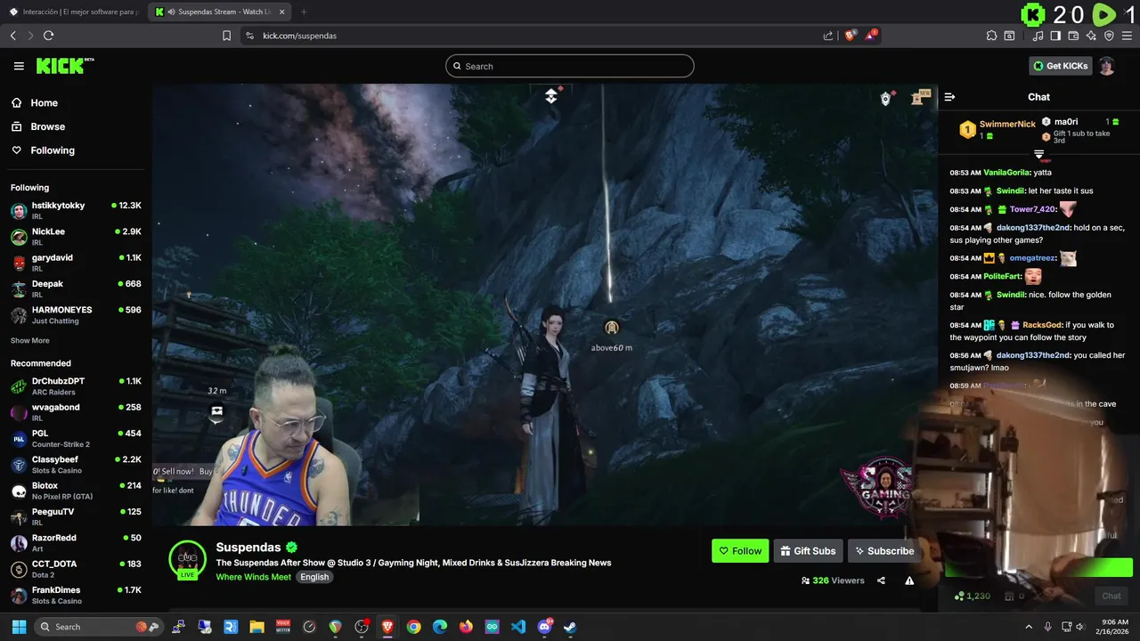
Task: Open the Brave main menu
Action: coord(1127,36)
